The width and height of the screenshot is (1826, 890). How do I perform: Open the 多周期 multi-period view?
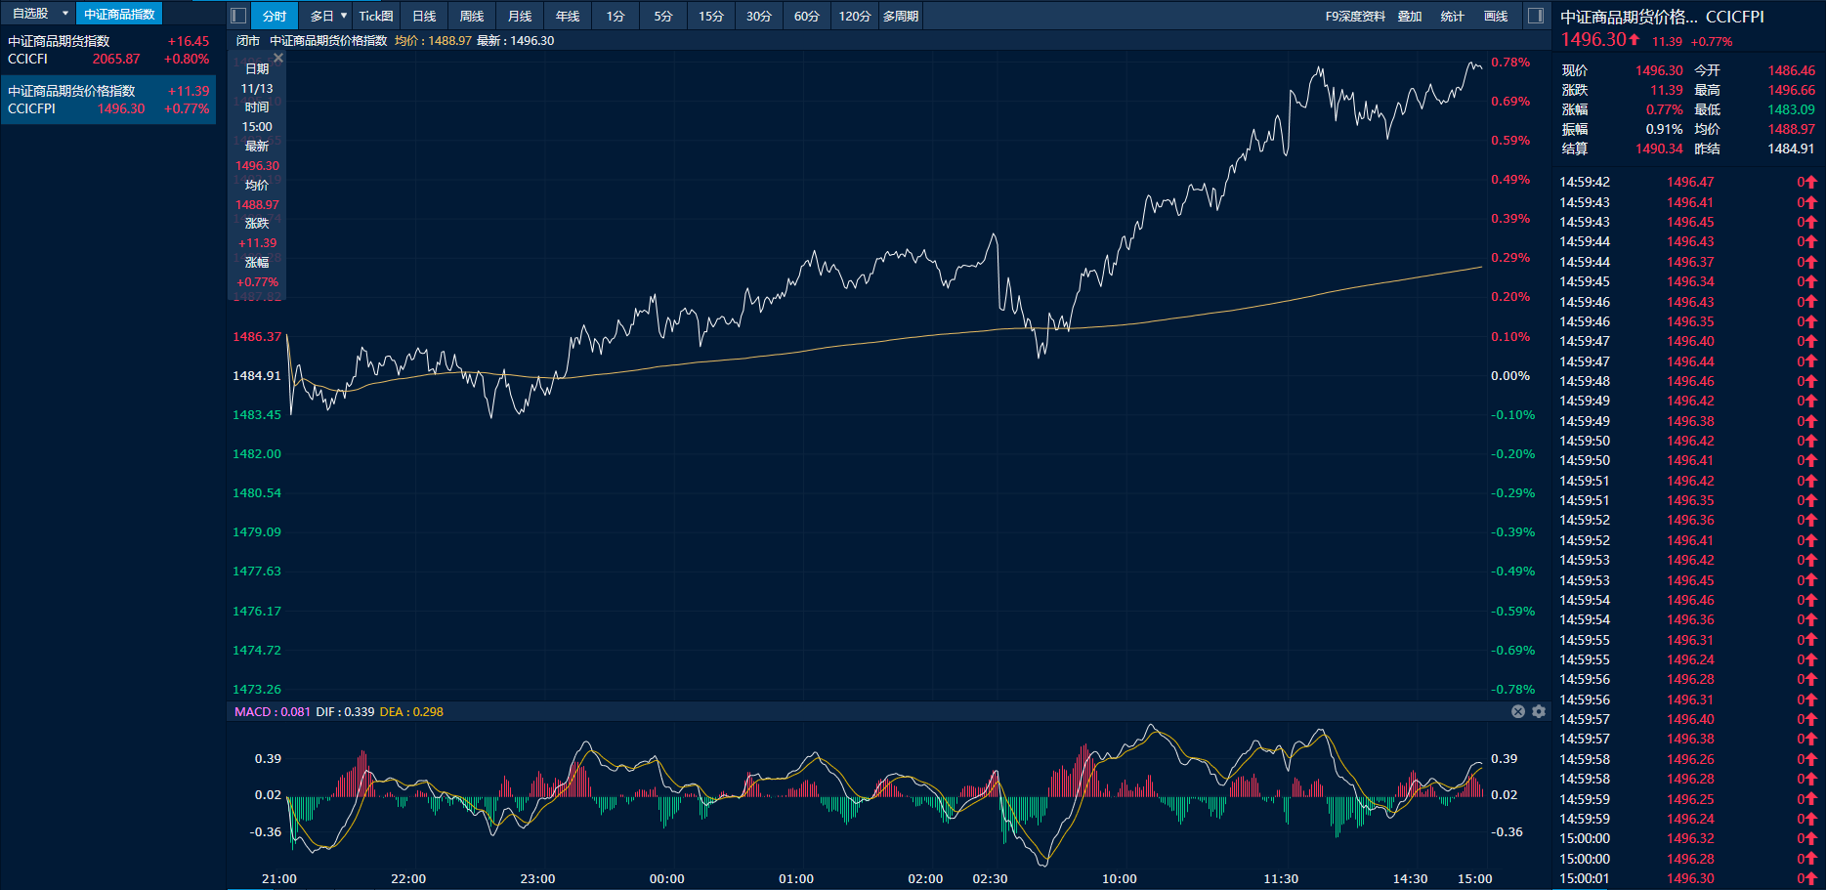(900, 16)
